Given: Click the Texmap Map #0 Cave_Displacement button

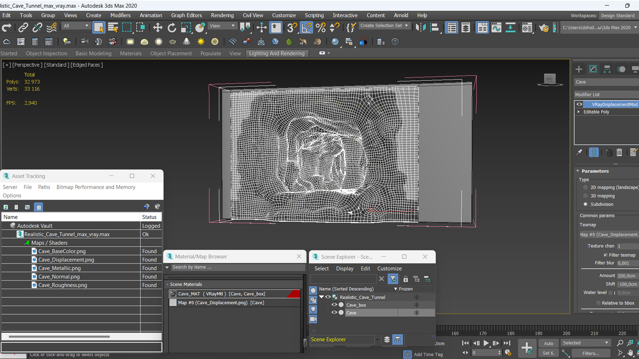Looking at the screenshot, I should [609, 235].
